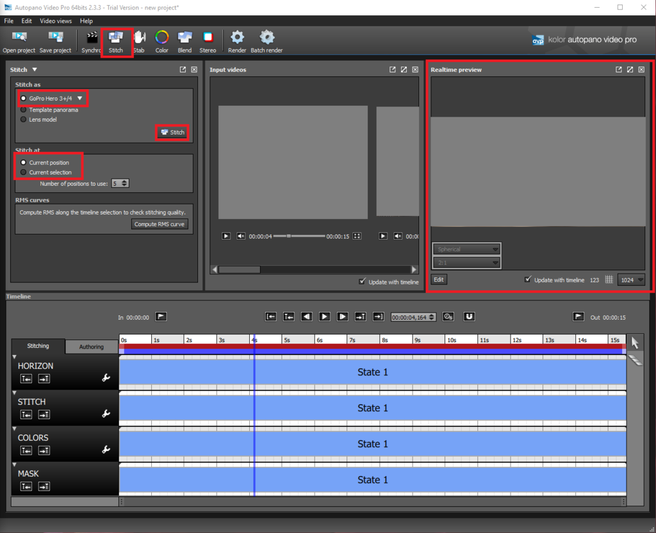Choose Current selection stitch option
The width and height of the screenshot is (656, 533).
coord(24,172)
